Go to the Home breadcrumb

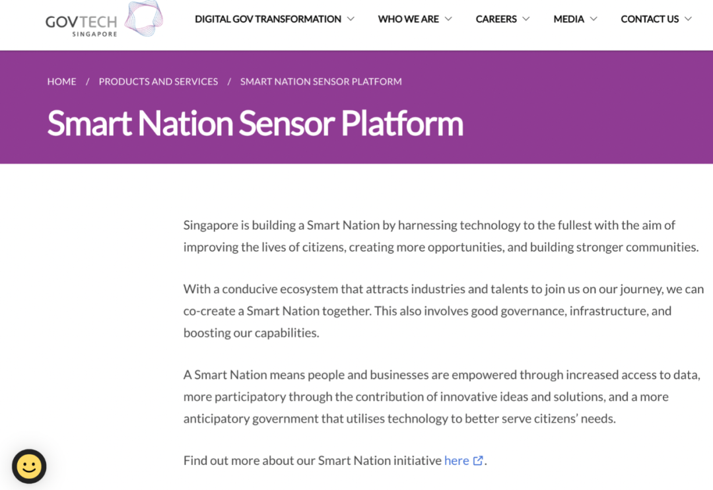[61, 81]
